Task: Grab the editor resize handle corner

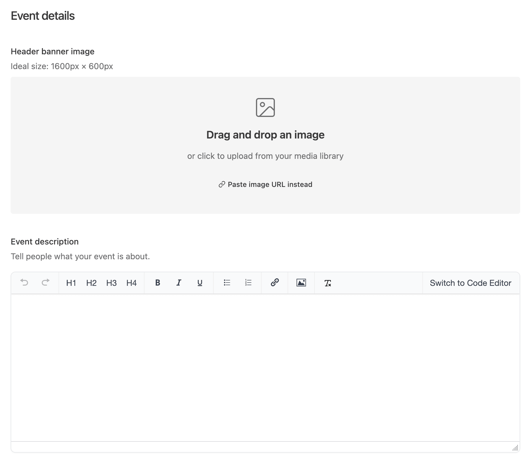Action: [515, 448]
